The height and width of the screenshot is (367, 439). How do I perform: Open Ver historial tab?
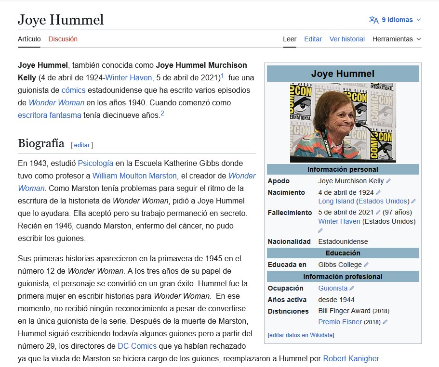point(347,39)
